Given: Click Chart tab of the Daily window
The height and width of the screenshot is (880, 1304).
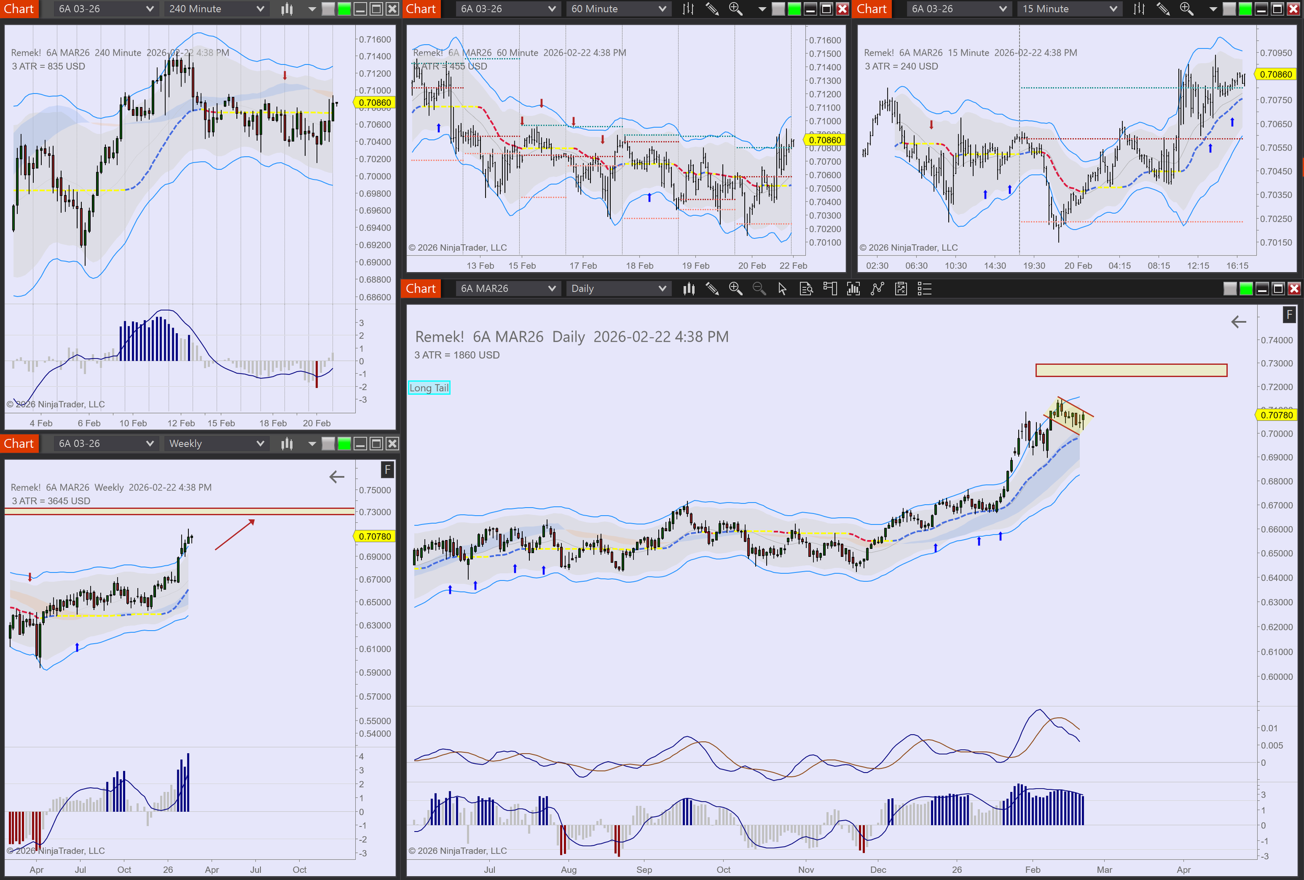Looking at the screenshot, I should pos(420,289).
